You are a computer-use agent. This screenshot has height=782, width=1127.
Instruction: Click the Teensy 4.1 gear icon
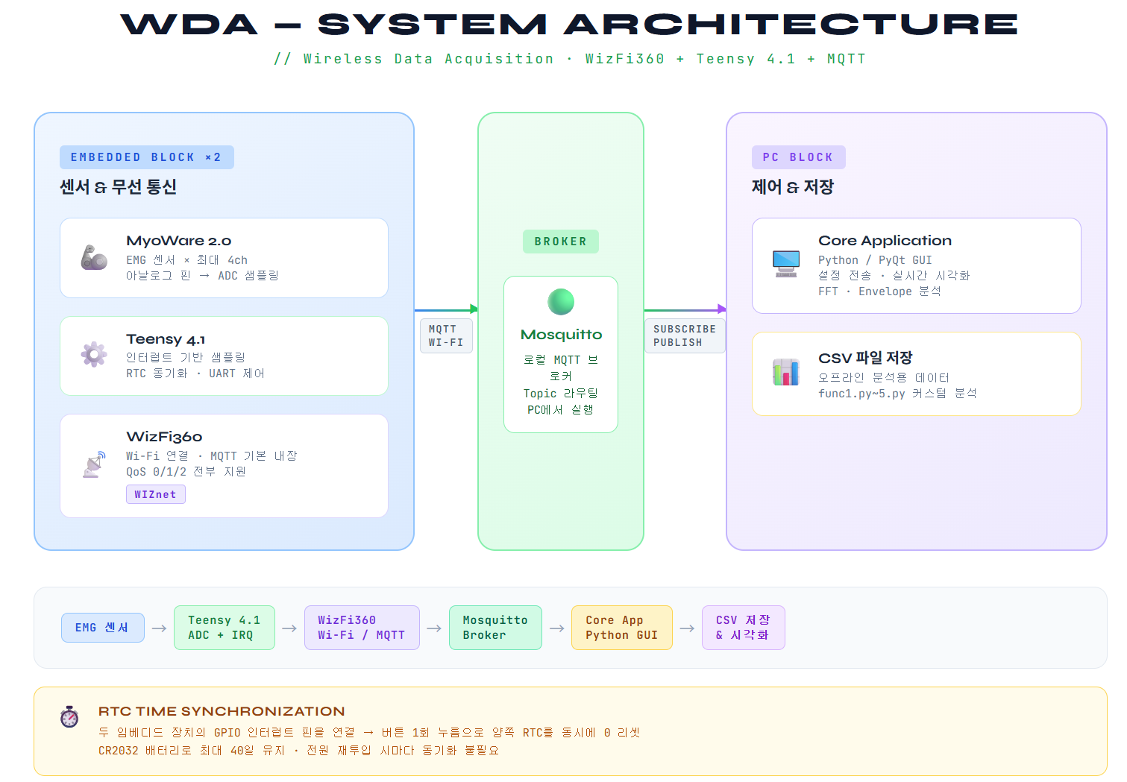94,355
